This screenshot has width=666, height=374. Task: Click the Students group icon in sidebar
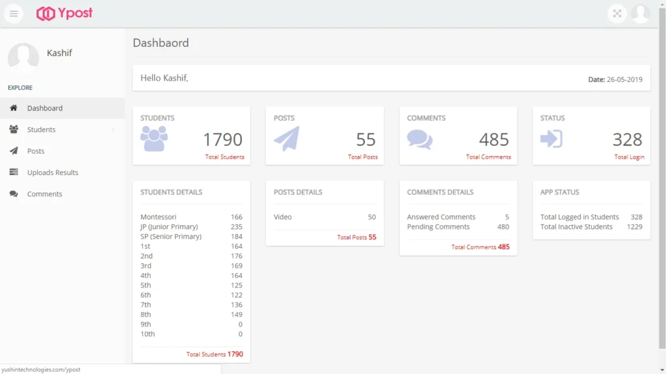[14, 129]
